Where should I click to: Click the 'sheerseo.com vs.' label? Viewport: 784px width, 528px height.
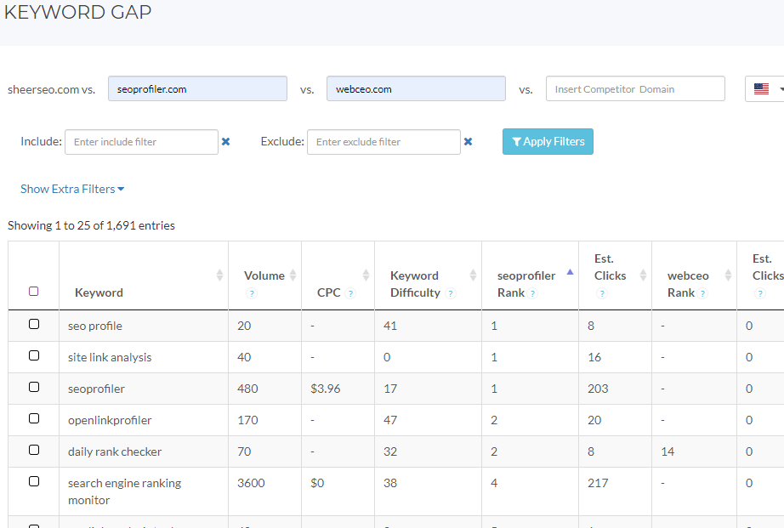[x=52, y=89]
